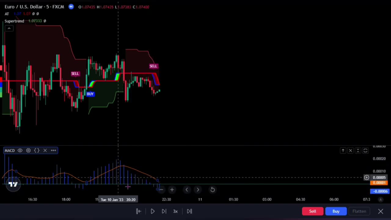Select the AT indicator legend label
Viewport: 391px width, 220px height.
click(7, 14)
